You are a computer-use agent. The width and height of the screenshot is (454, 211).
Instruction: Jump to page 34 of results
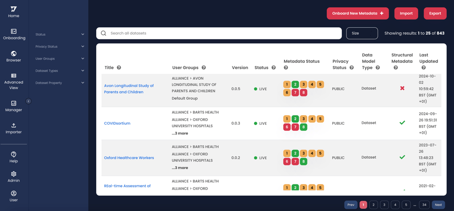pyautogui.click(x=424, y=205)
